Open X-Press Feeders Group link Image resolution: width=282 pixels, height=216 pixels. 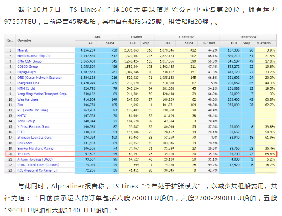34,126
